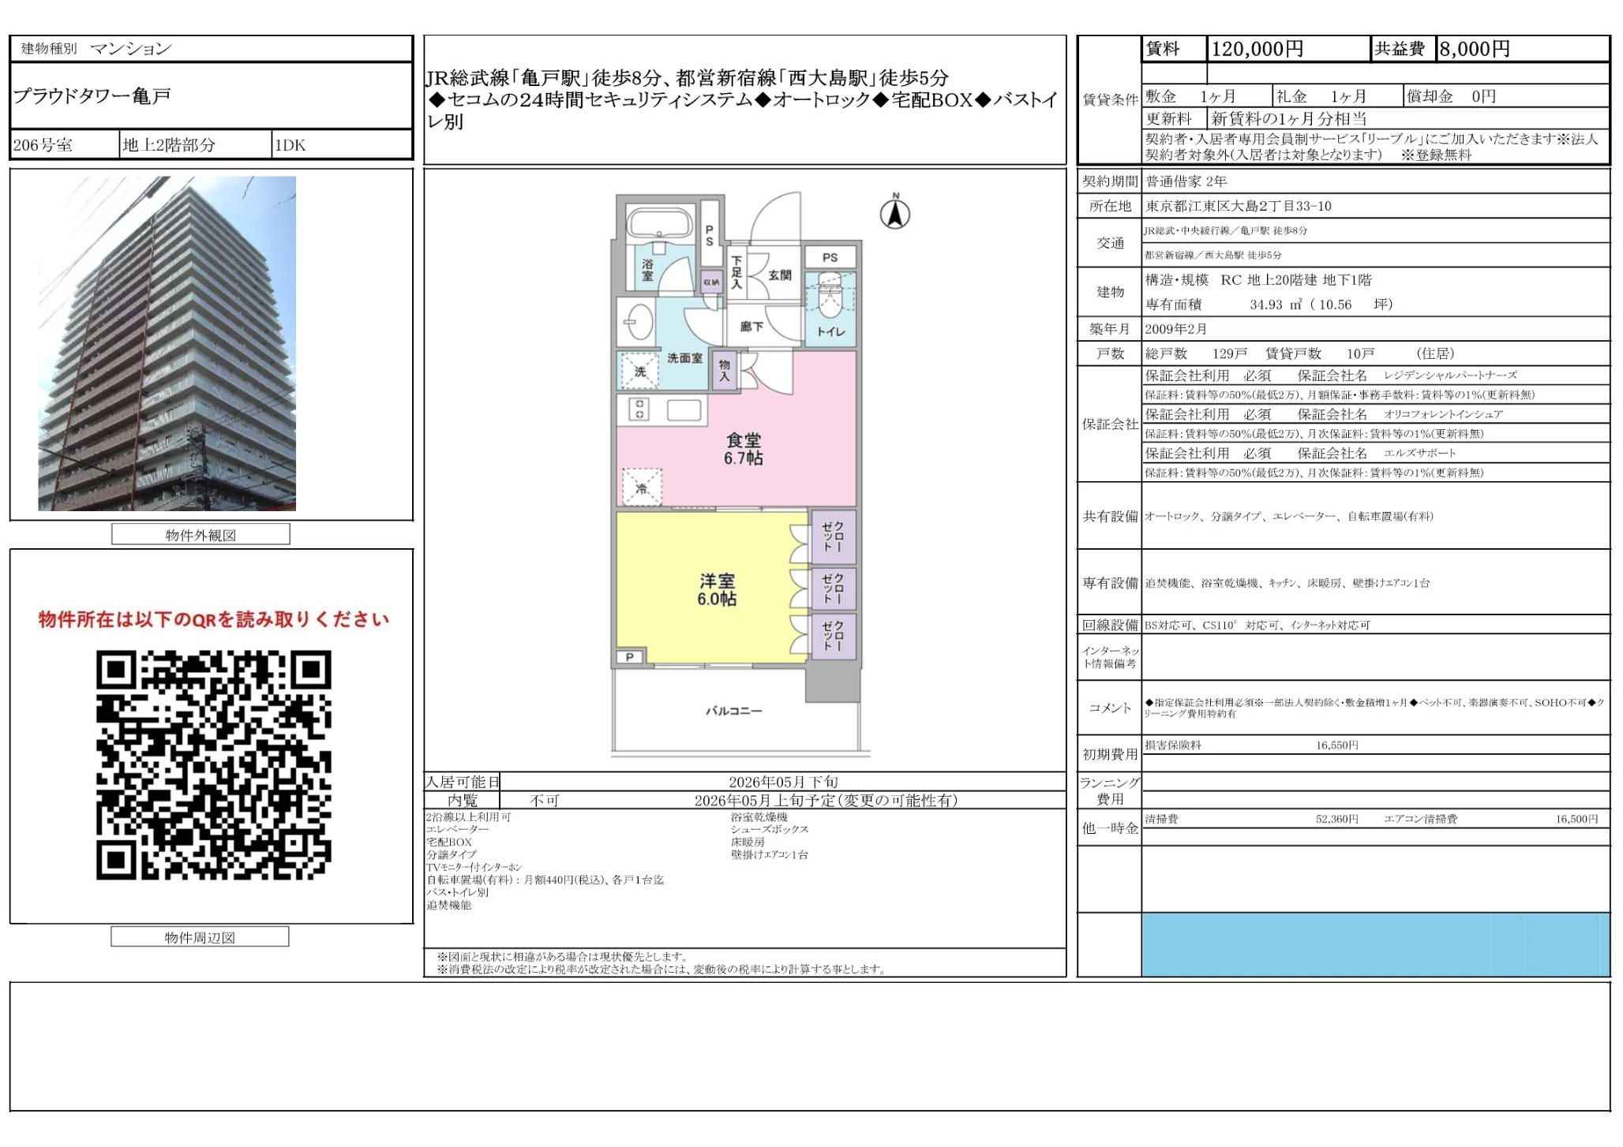
Task: Open the building exterior photo
Action: pos(167,343)
